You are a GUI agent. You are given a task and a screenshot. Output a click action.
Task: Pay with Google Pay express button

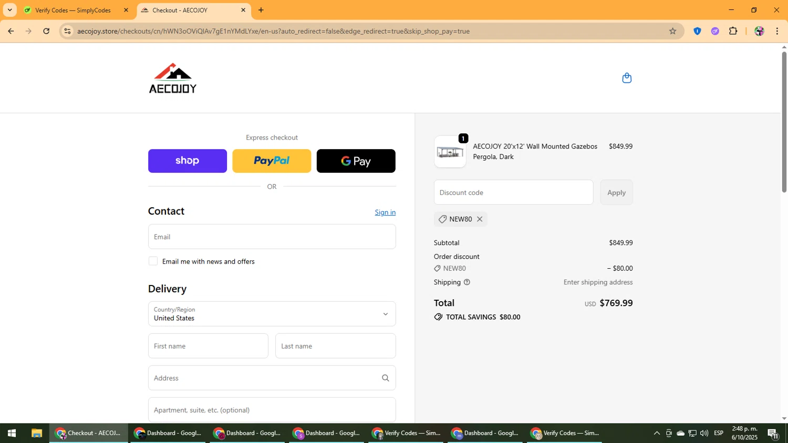pos(356,161)
